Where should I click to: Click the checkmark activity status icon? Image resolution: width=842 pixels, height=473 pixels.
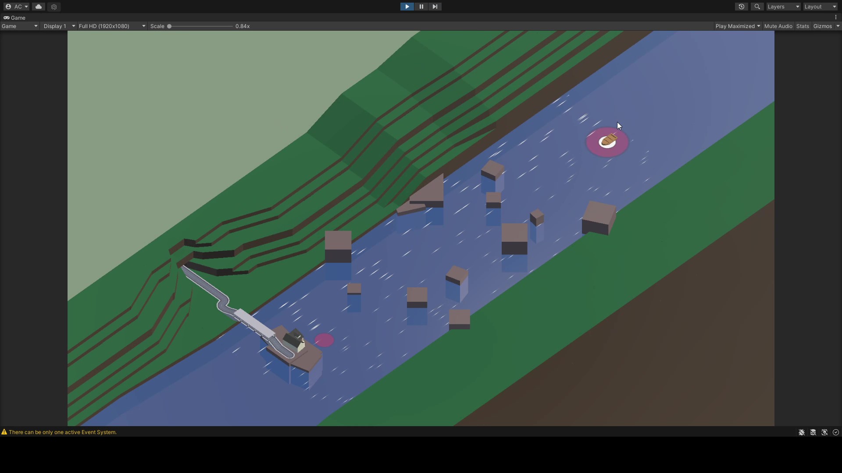836,432
